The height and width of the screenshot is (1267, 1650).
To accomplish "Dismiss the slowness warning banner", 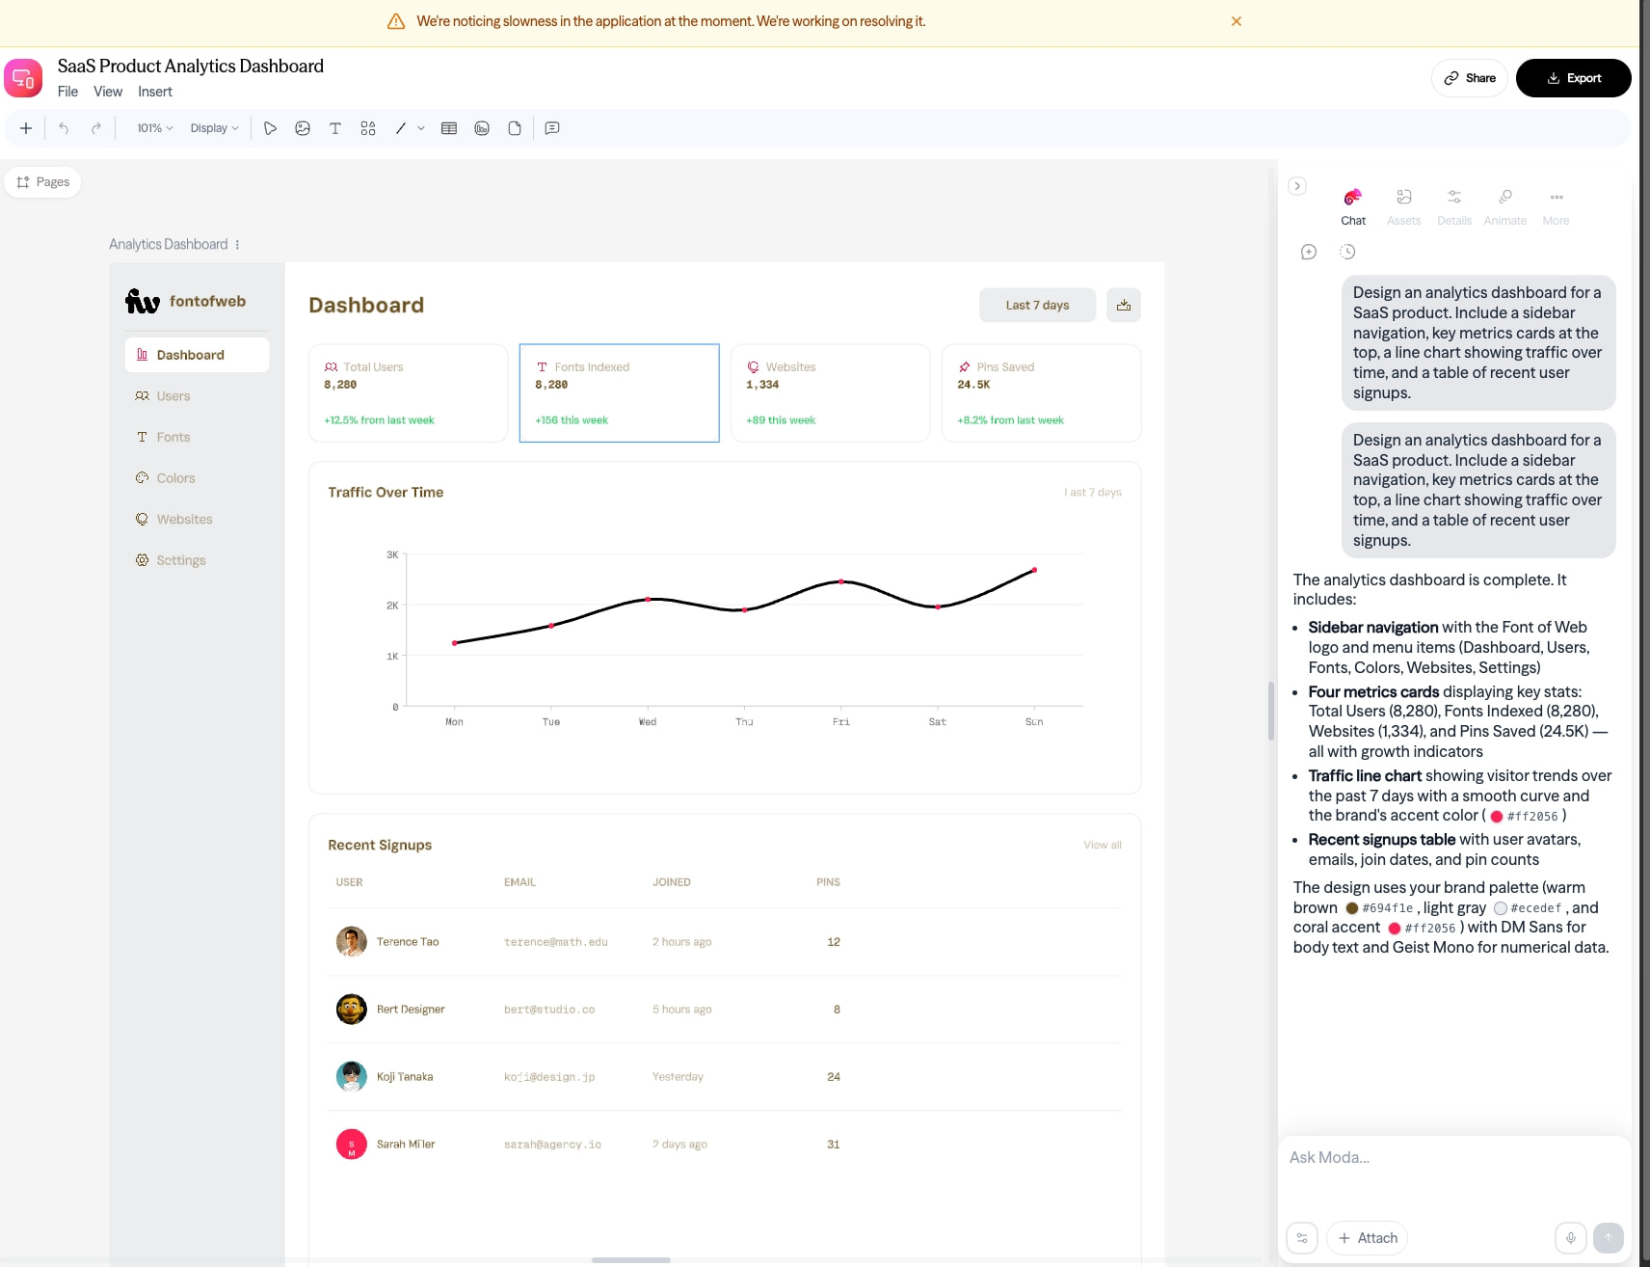I will point(1236,21).
